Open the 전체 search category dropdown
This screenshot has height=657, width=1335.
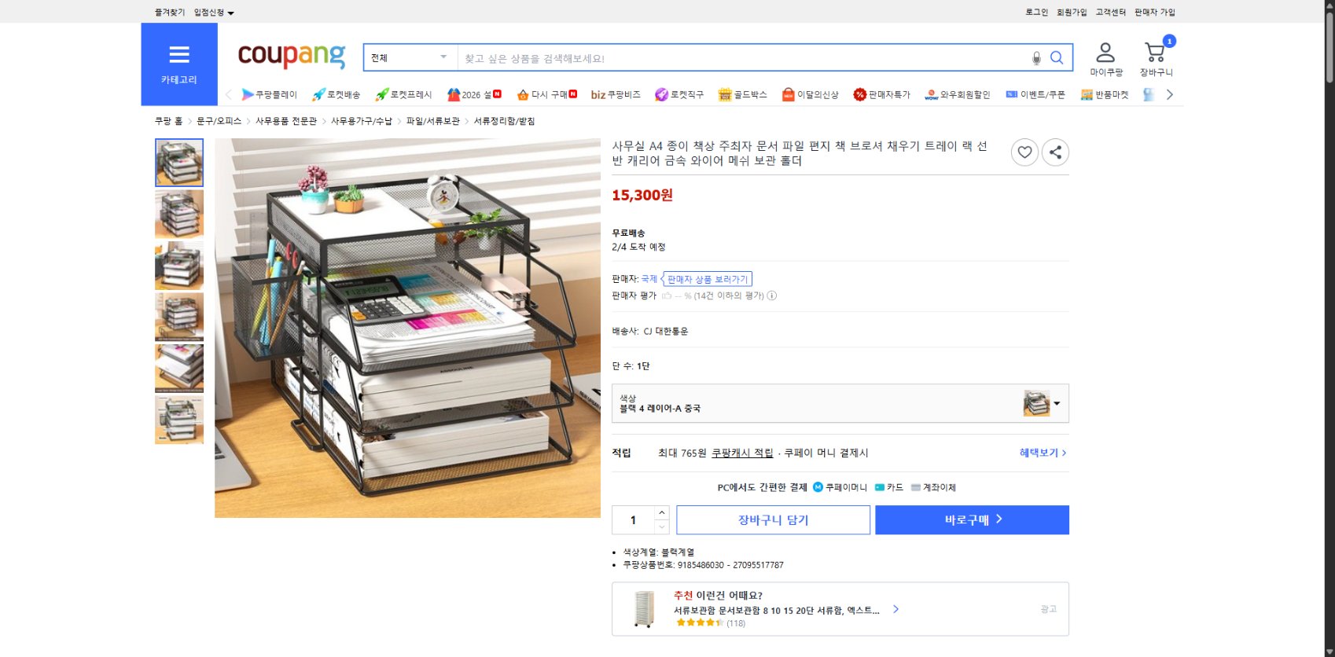point(409,57)
